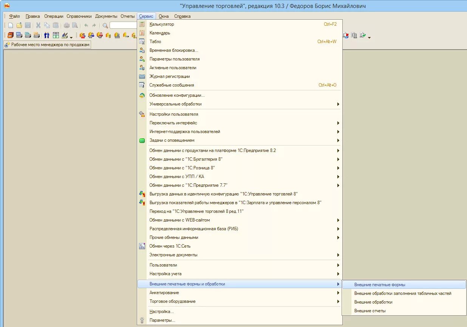Image resolution: width=467 pixels, height=327 pixels.
Task: Click the Активные пользователи icon
Action: click(142, 68)
